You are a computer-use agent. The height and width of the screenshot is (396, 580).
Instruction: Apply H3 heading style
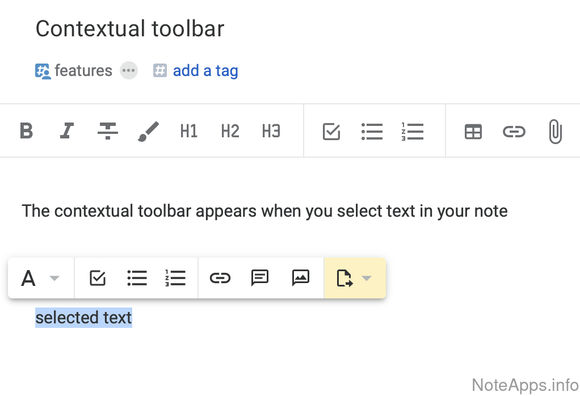tap(271, 131)
